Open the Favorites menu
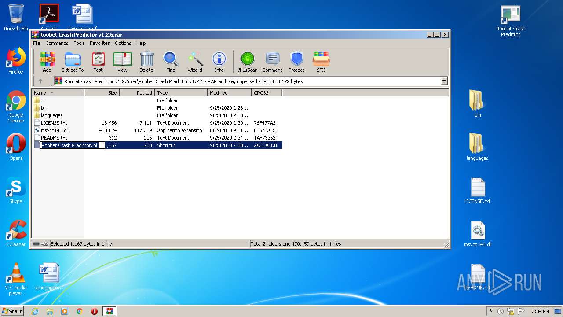This screenshot has width=563, height=317. click(100, 43)
